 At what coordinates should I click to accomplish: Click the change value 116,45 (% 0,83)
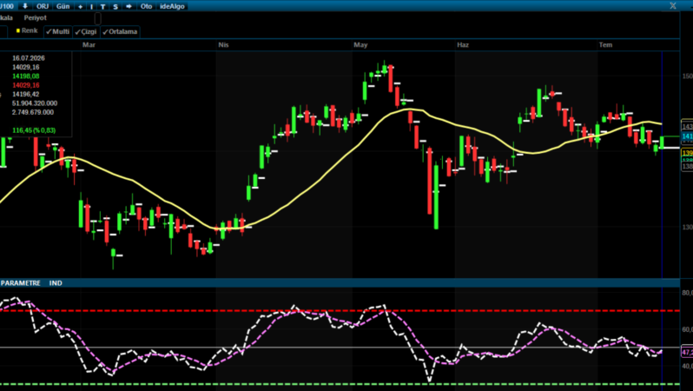34,130
